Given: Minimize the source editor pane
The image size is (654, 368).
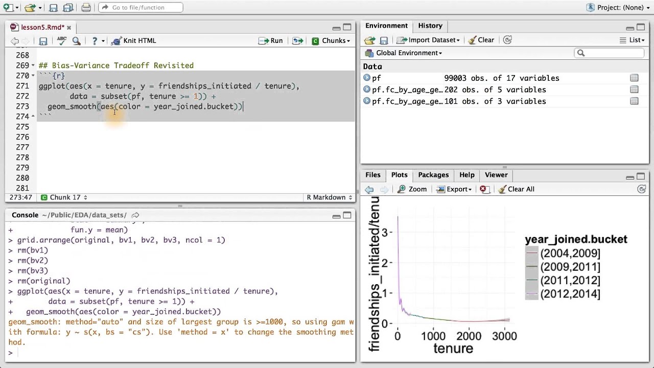Looking at the screenshot, I should pyautogui.click(x=336, y=28).
